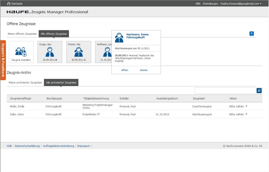The image size is (269, 172).
Task: Select the Hoffmann, Leo certificate card
Action: pos(103,52)
